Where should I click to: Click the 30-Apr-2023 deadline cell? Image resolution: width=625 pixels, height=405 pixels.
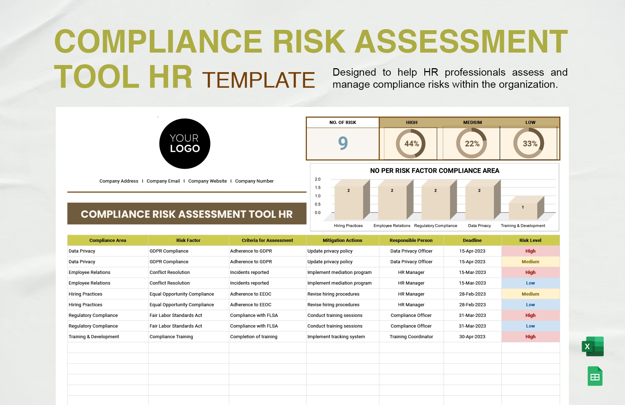(x=472, y=337)
